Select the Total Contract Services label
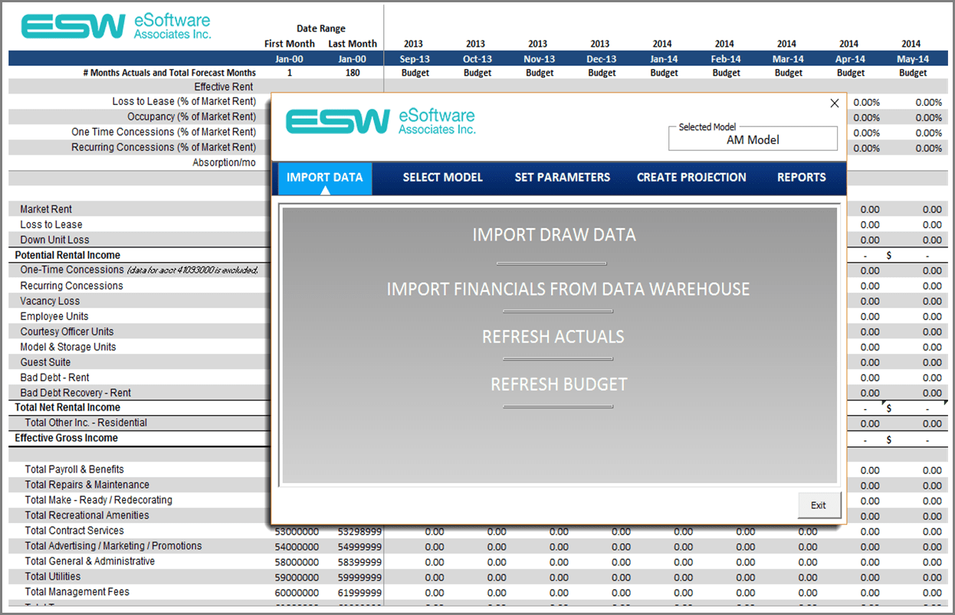The height and width of the screenshot is (615, 955). click(x=74, y=531)
